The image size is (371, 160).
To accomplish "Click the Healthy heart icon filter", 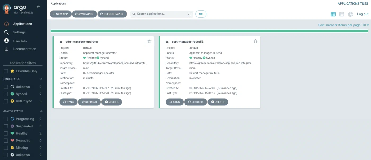I will pyautogui.click(x=12, y=134).
